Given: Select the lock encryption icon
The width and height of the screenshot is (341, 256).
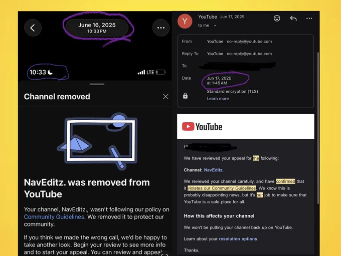Looking at the screenshot, I should pyautogui.click(x=185, y=96).
